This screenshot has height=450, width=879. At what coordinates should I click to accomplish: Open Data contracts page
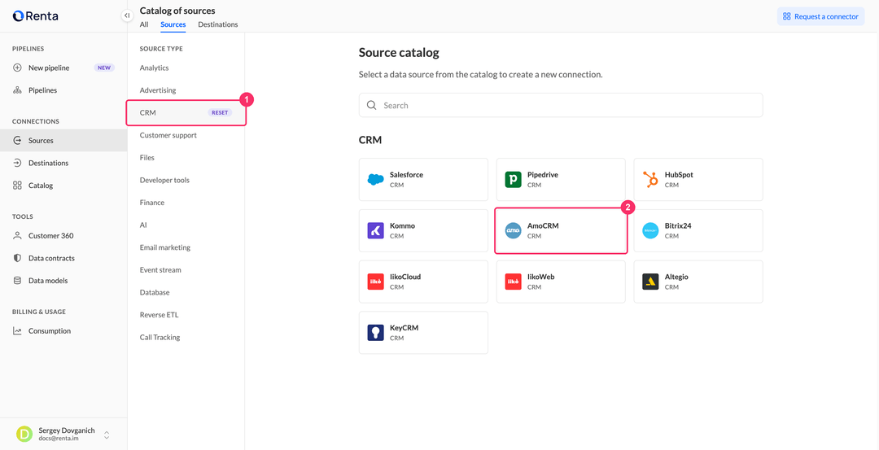51,258
